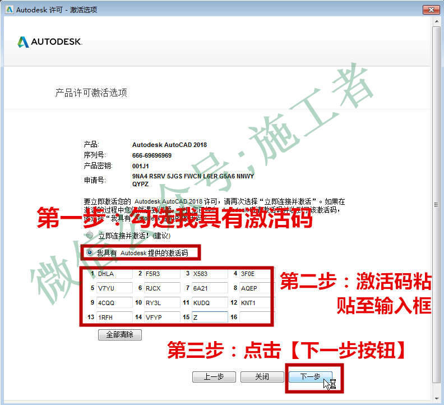The width and height of the screenshot is (444, 405).
Task: Select 'I have an Autodesk activation code' radio
Action: (x=90, y=252)
